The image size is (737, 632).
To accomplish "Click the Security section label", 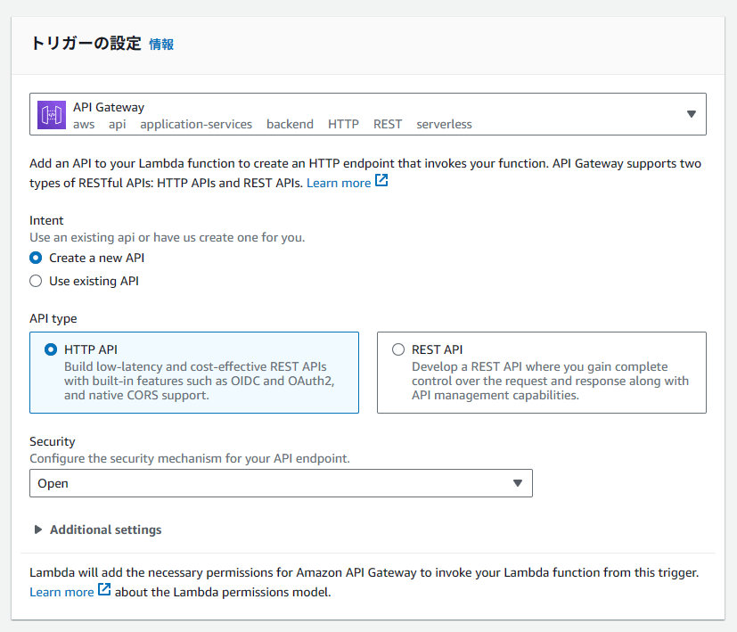I will point(53,441).
